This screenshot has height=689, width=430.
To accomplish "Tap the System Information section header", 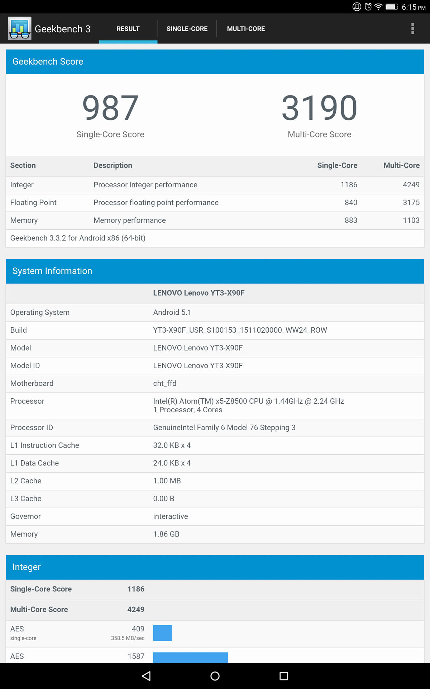I will pyautogui.click(x=215, y=271).
